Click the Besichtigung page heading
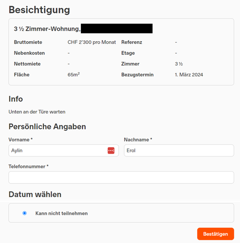Screen dimensions: 240x243 click(x=39, y=10)
